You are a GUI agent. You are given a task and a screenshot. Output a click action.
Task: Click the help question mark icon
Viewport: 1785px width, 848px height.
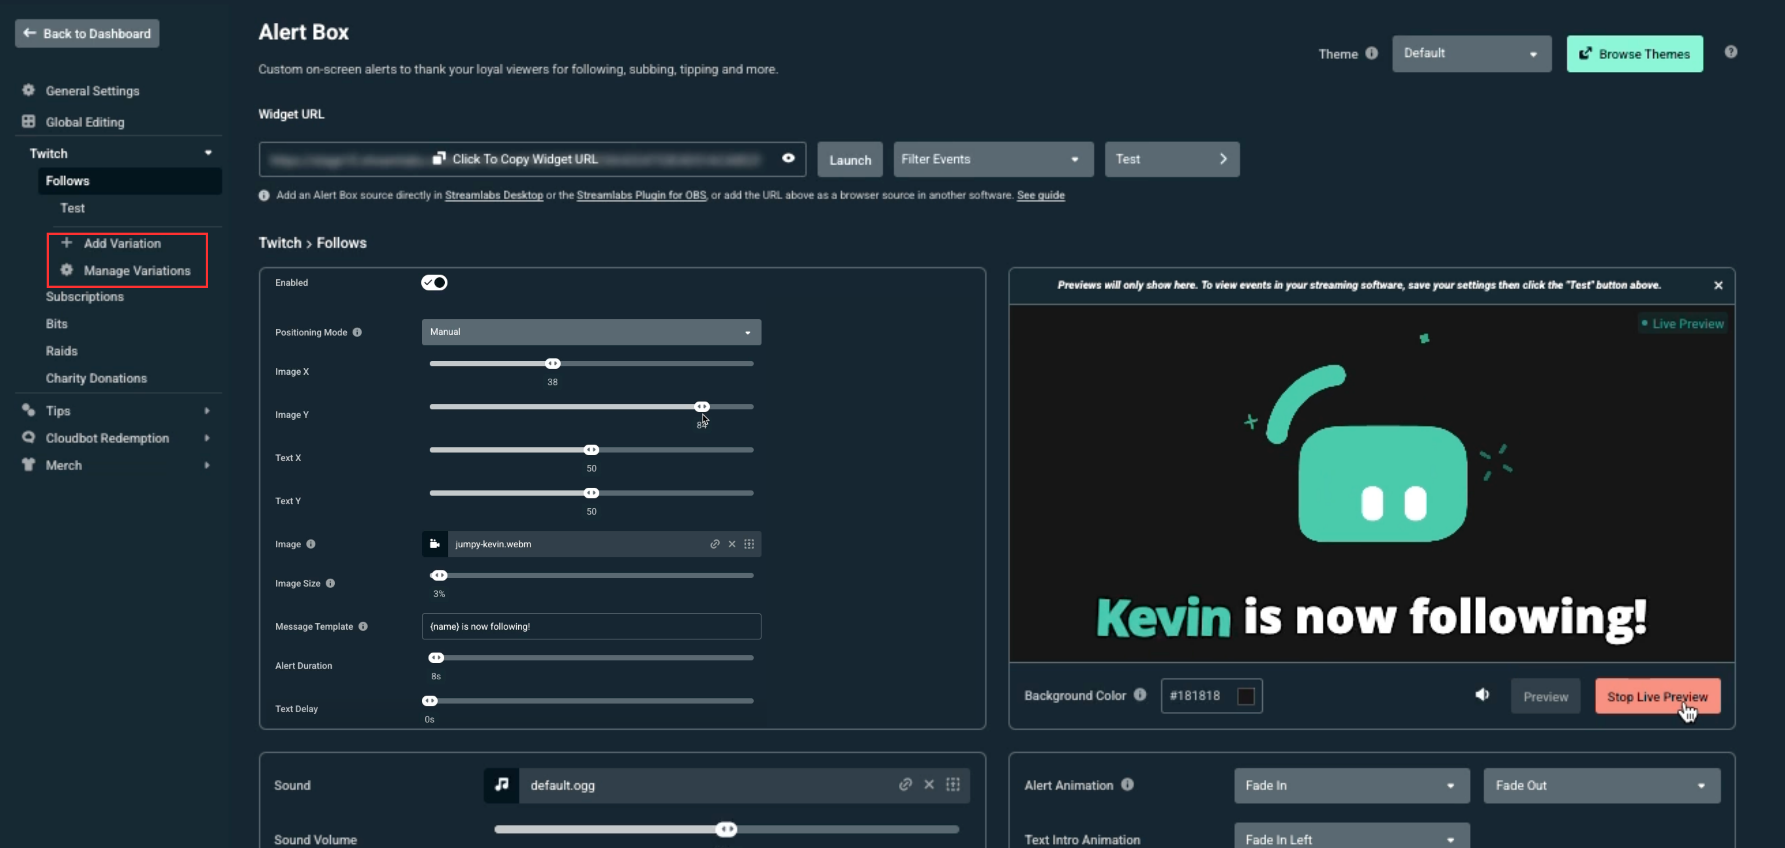click(x=1730, y=52)
